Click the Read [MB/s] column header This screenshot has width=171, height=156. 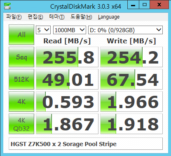(67, 41)
